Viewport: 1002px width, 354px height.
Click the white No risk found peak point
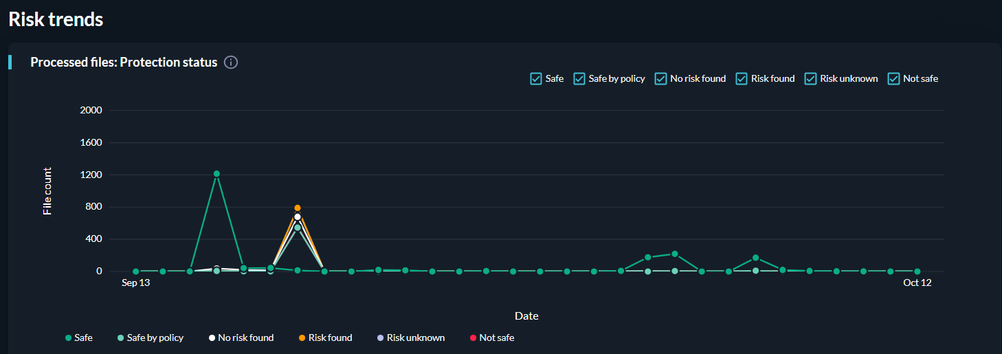tap(298, 217)
